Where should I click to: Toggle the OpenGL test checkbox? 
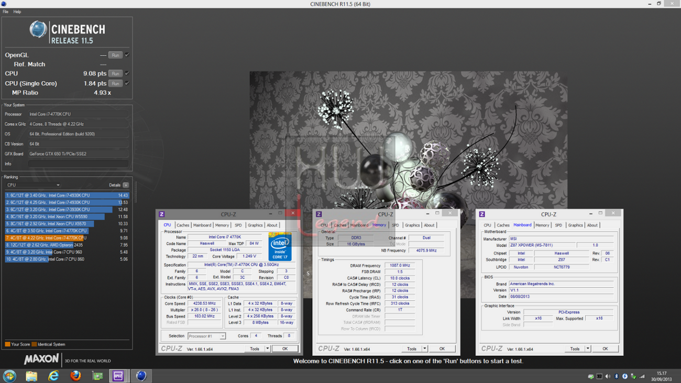127,55
